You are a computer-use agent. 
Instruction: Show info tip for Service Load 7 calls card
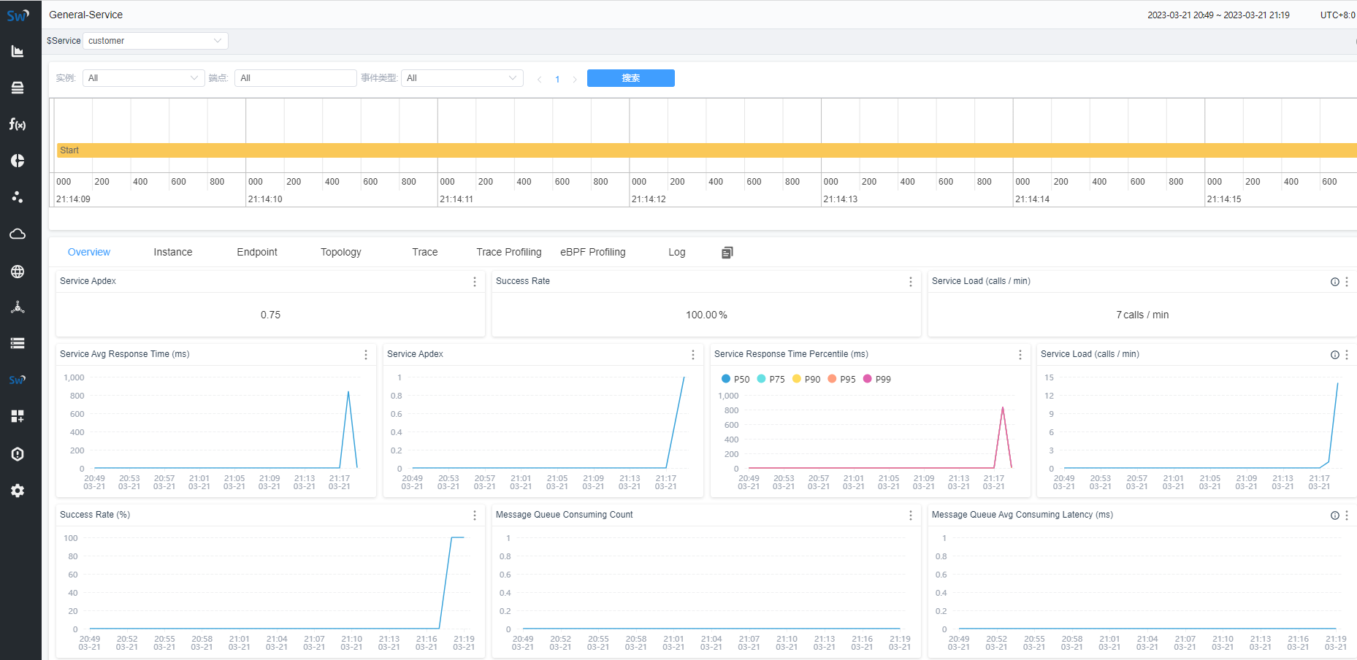coord(1335,282)
